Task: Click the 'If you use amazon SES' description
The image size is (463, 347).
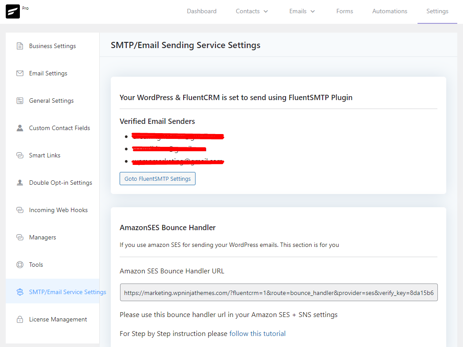Action: pyautogui.click(x=229, y=245)
